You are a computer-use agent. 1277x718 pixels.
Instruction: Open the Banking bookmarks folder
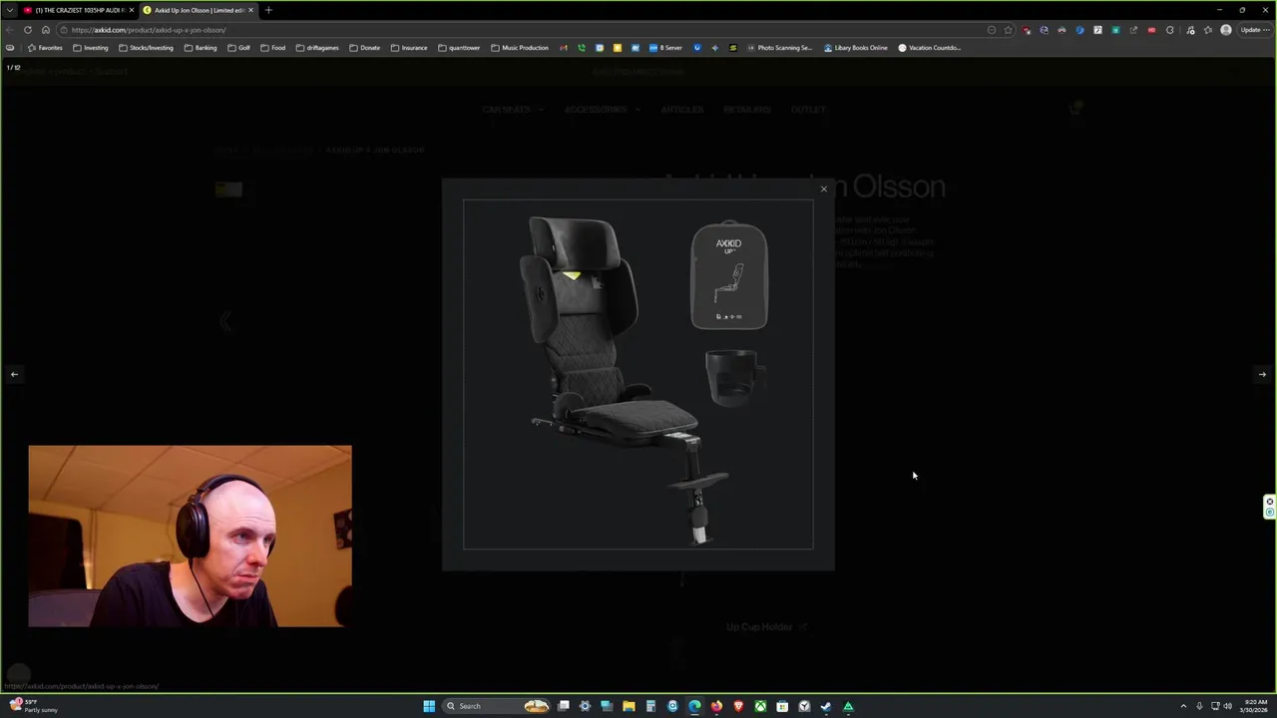click(201, 48)
